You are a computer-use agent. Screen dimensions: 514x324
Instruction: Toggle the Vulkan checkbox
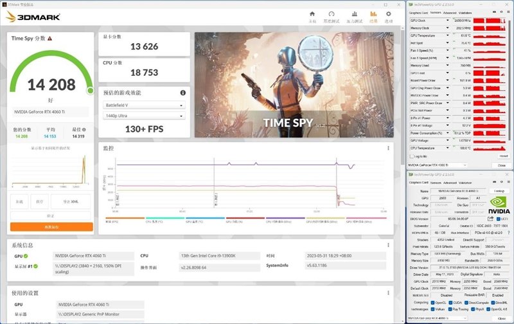click(432, 309)
